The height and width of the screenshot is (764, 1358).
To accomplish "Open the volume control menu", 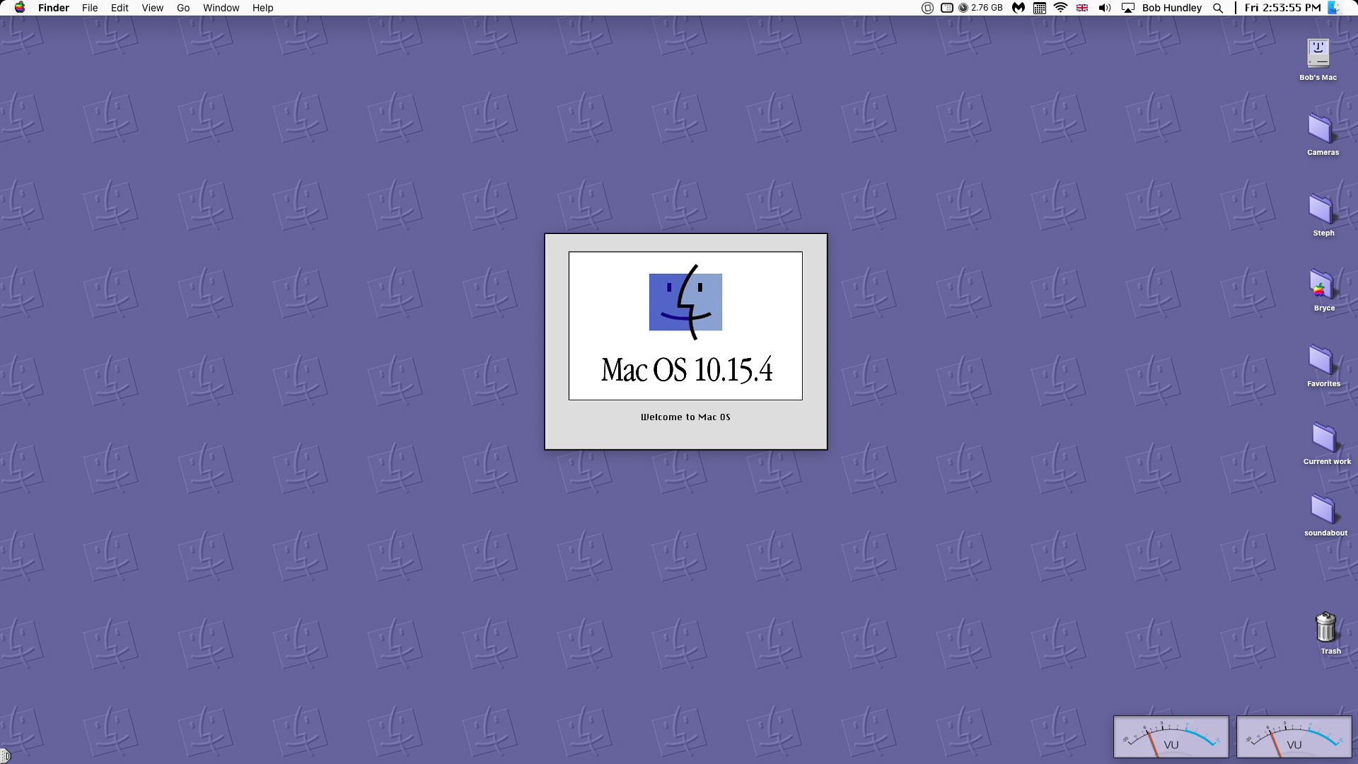I will pyautogui.click(x=1104, y=8).
